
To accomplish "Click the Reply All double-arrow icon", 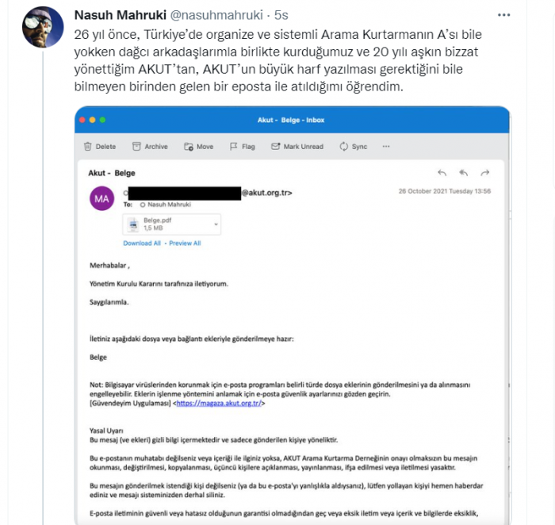I will tap(464, 173).
